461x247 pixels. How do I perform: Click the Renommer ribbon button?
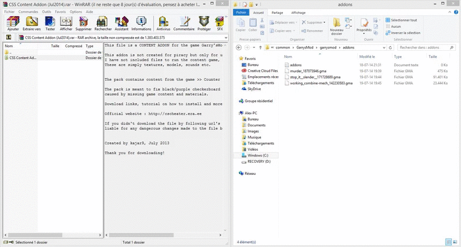click(x=312, y=31)
